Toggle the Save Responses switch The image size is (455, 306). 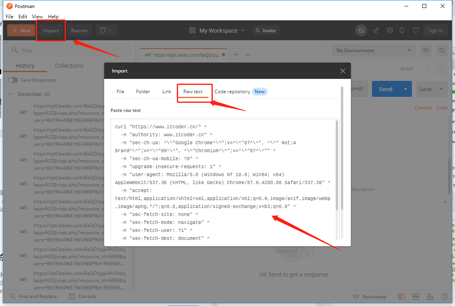13,80
